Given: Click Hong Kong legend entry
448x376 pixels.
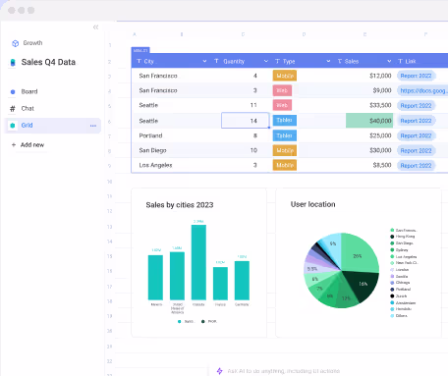Looking at the screenshot, I should click(x=403, y=237).
